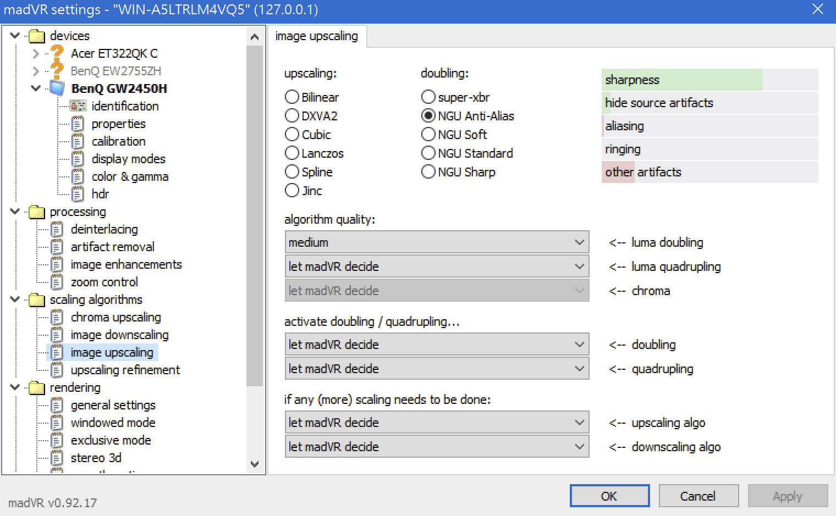
Task: Choose Cubic upscaling radio button
Action: point(292,134)
